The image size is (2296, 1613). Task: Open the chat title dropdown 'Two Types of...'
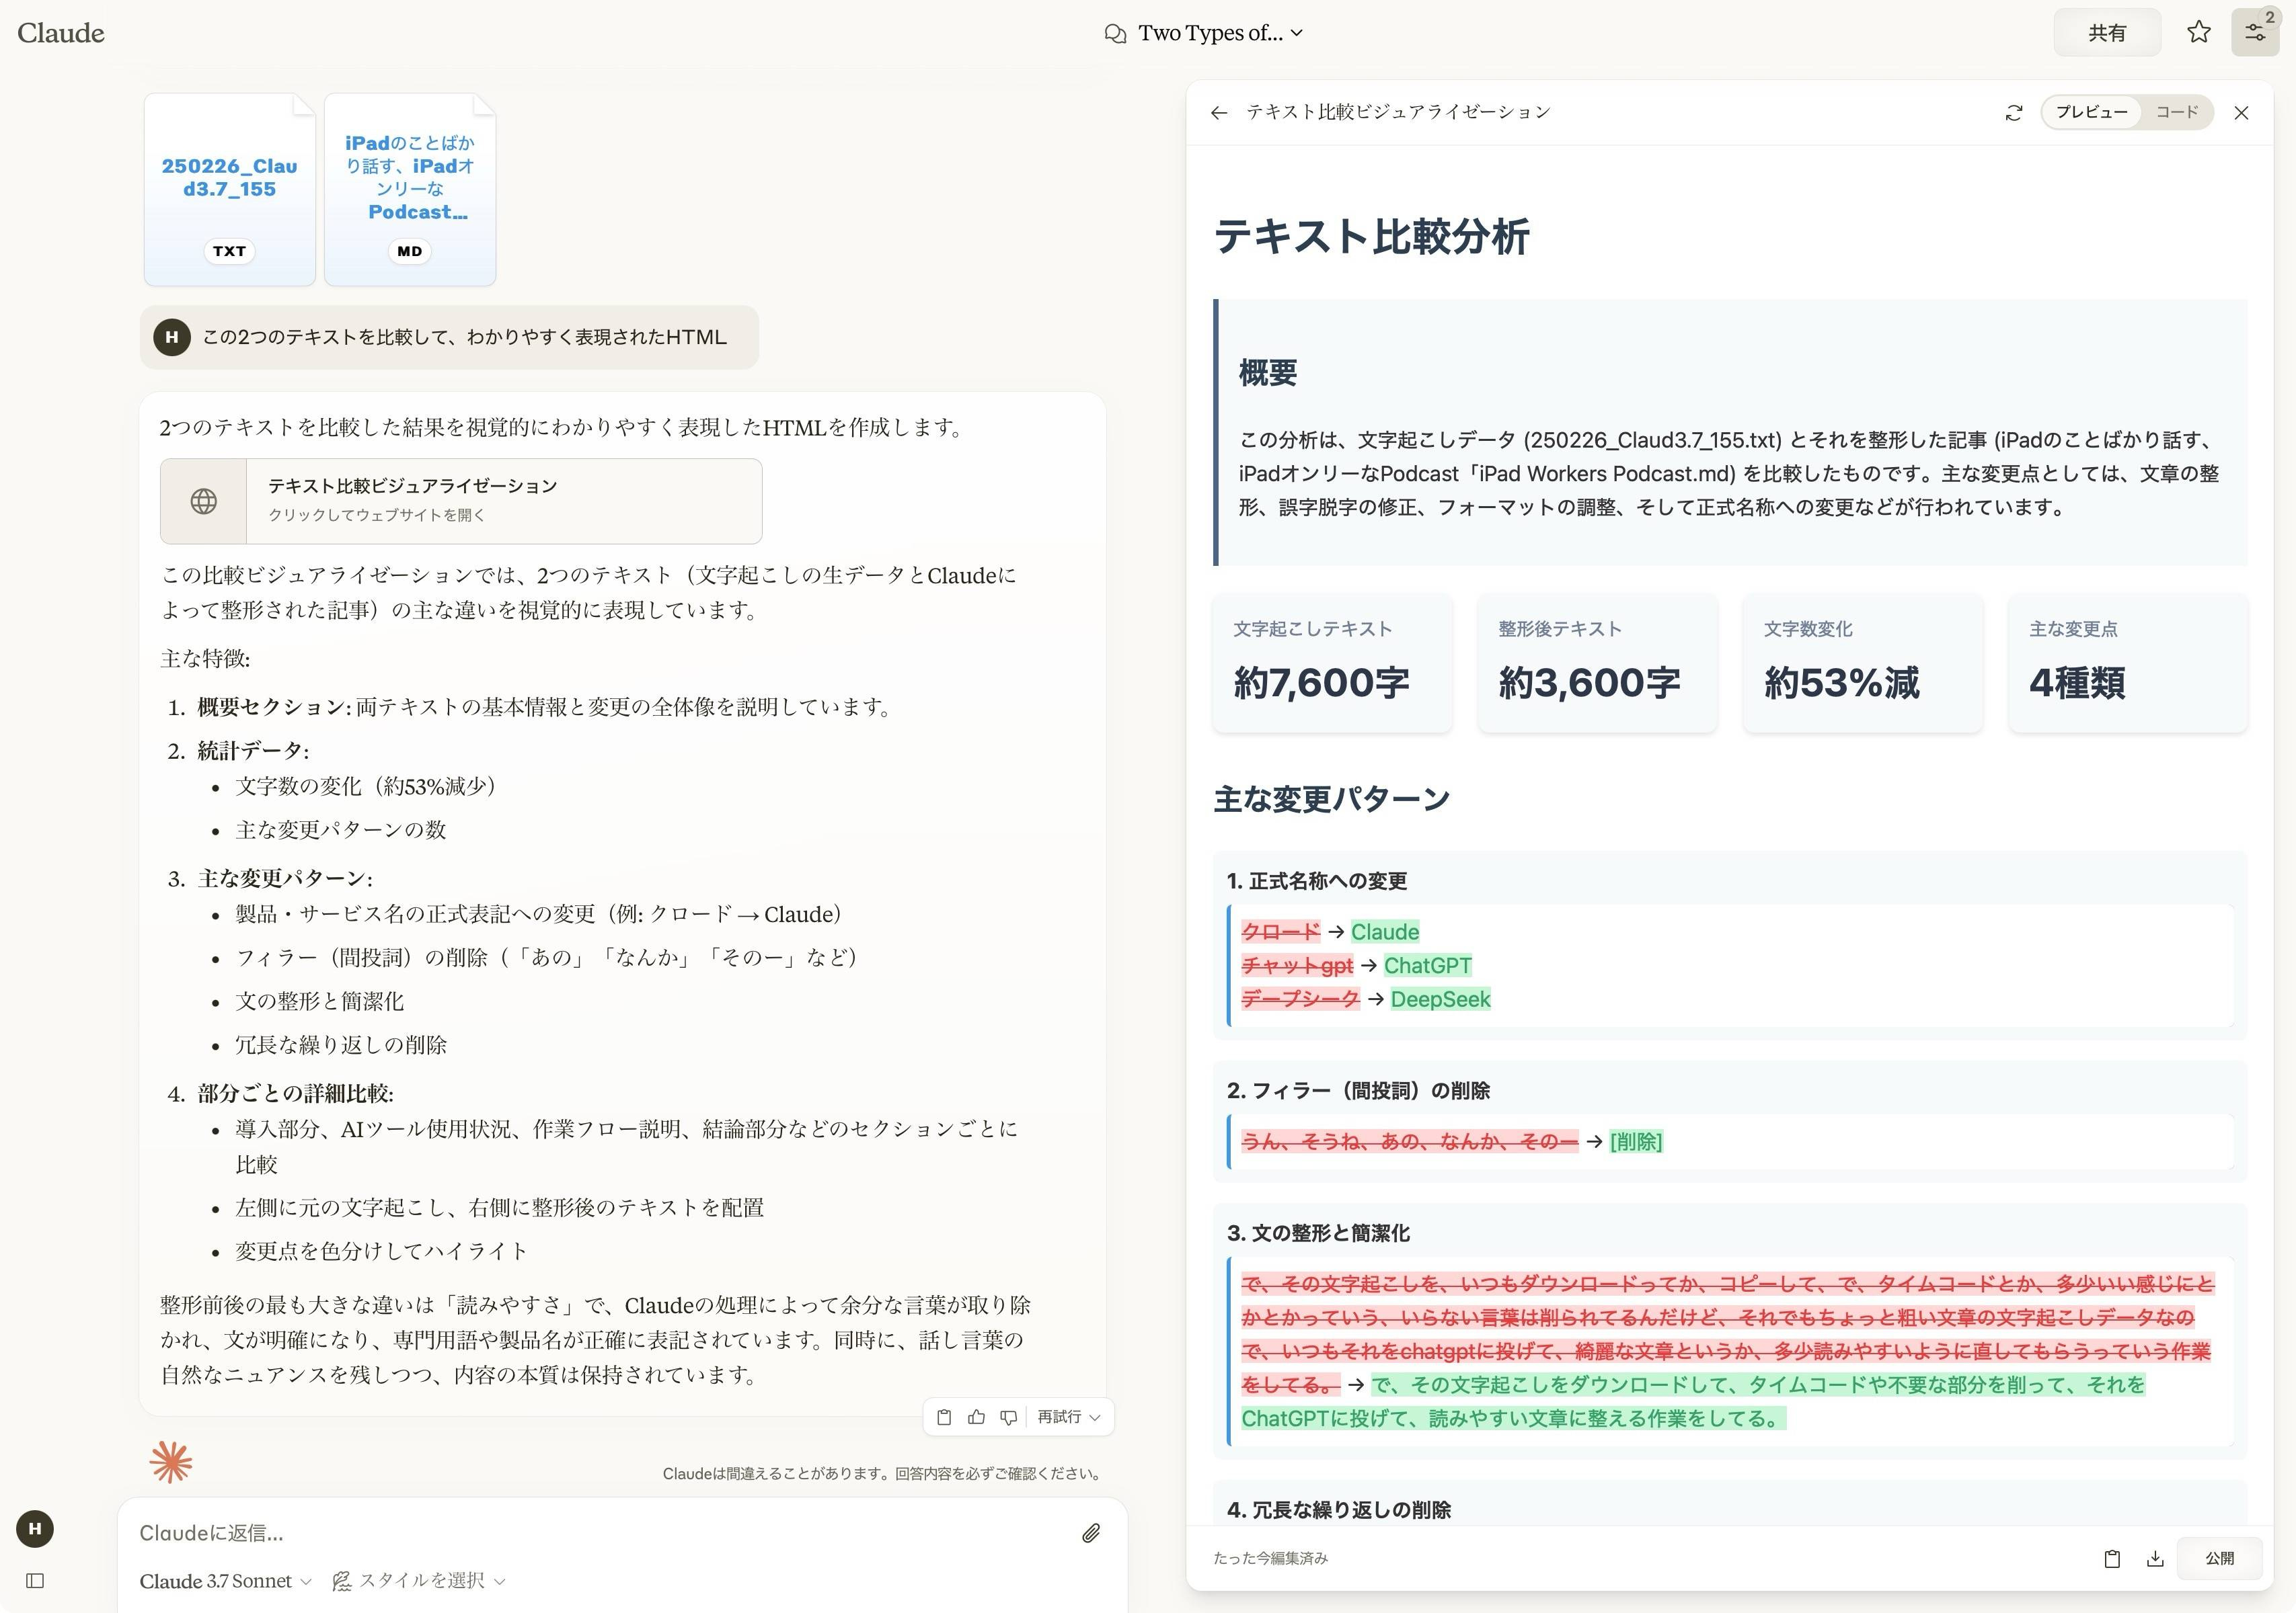coord(1204,33)
